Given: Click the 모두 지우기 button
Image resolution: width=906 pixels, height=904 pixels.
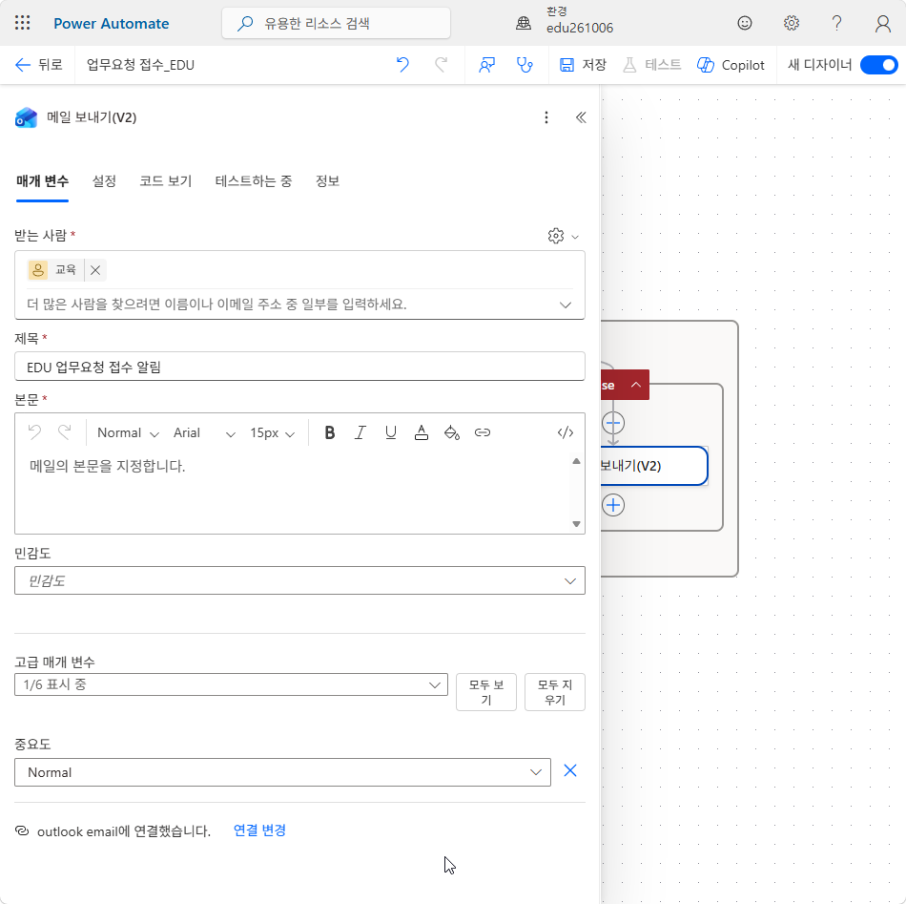Looking at the screenshot, I should pos(555,692).
